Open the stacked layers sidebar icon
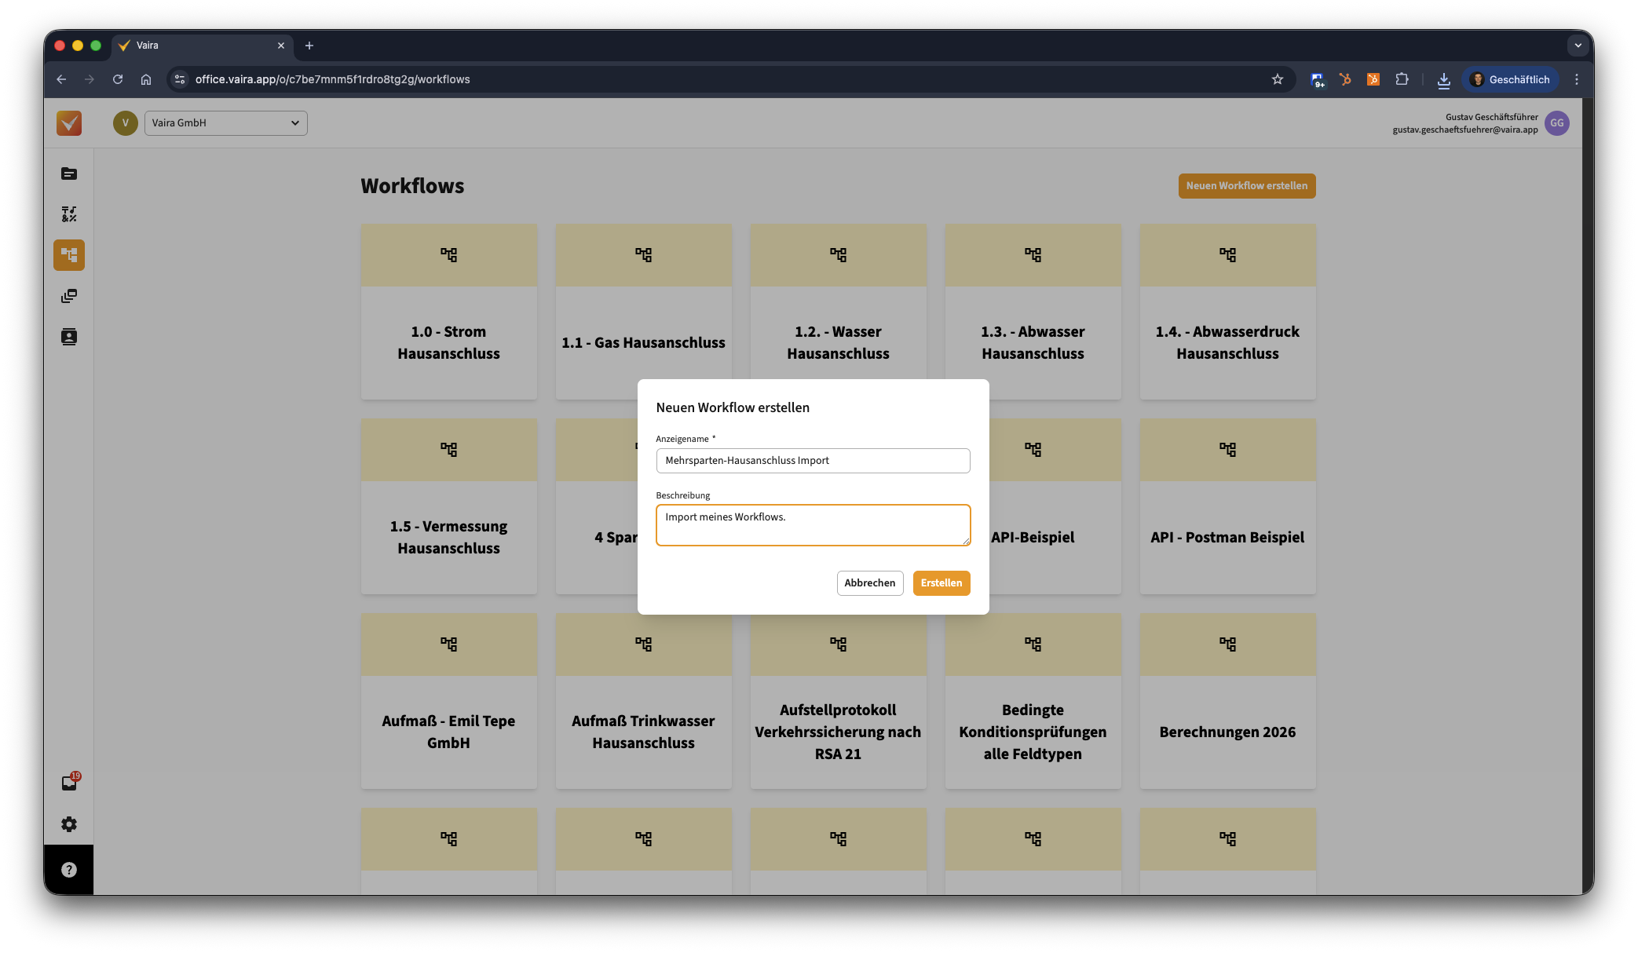Image resolution: width=1638 pixels, height=953 pixels. (x=69, y=296)
